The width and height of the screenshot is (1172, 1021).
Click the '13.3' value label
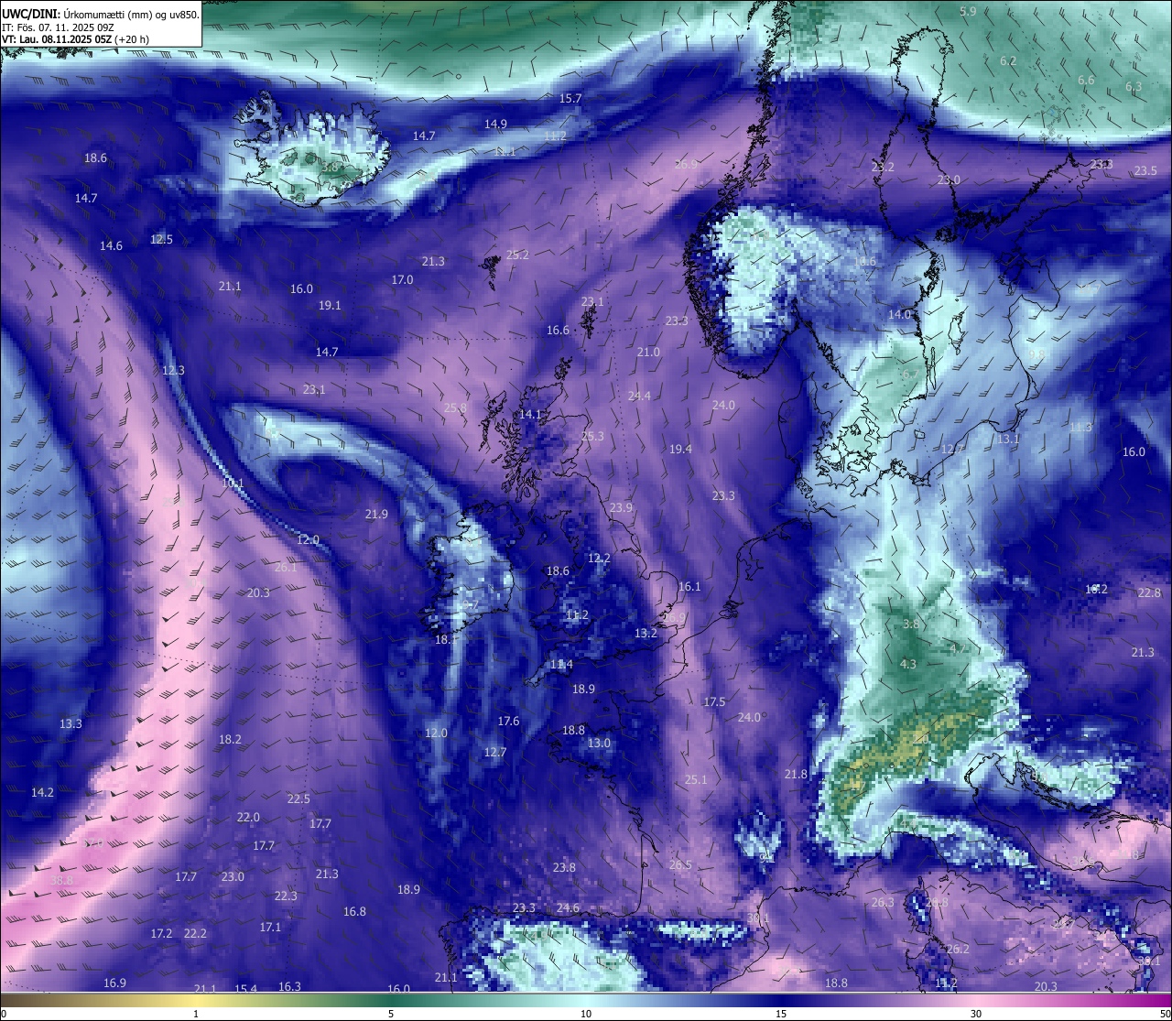[71, 723]
